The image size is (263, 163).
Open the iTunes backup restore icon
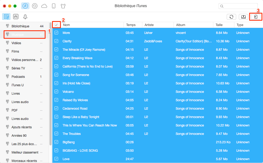[x=34, y=6]
